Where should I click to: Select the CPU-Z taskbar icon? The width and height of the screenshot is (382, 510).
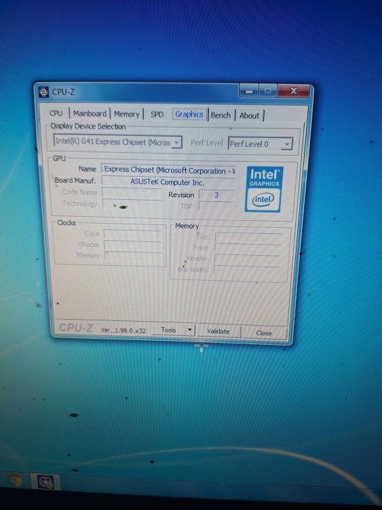45,481
